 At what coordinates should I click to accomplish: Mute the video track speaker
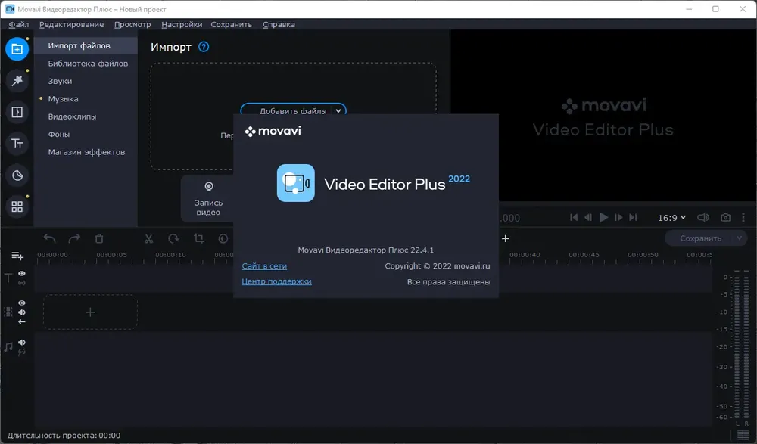(x=22, y=312)
